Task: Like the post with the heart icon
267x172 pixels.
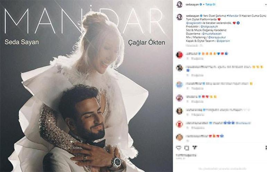Action: 179,148
